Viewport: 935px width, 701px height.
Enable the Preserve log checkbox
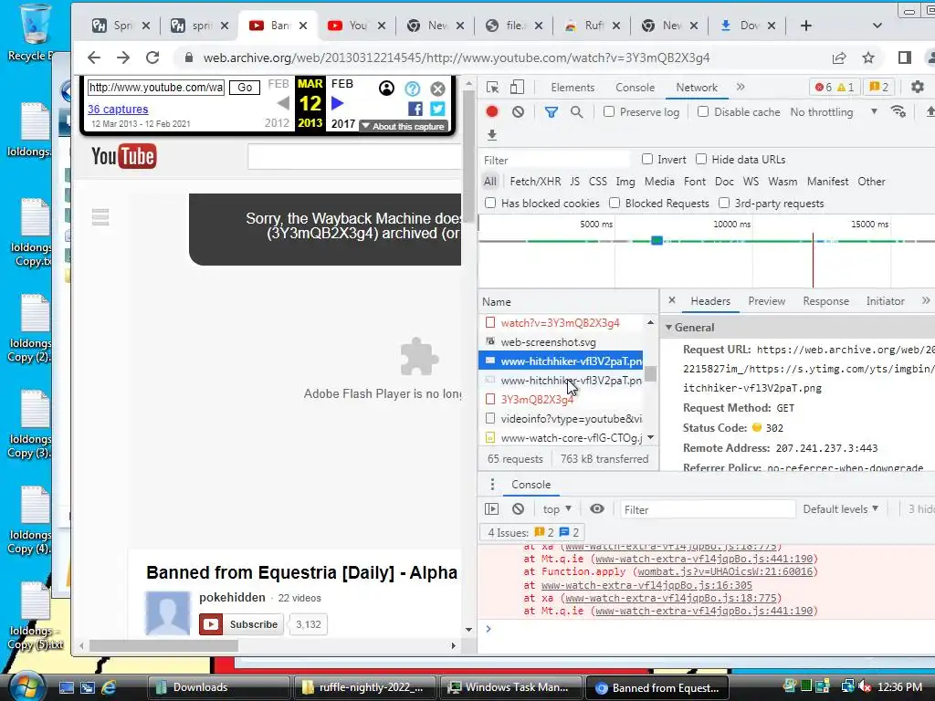[609, 111]
